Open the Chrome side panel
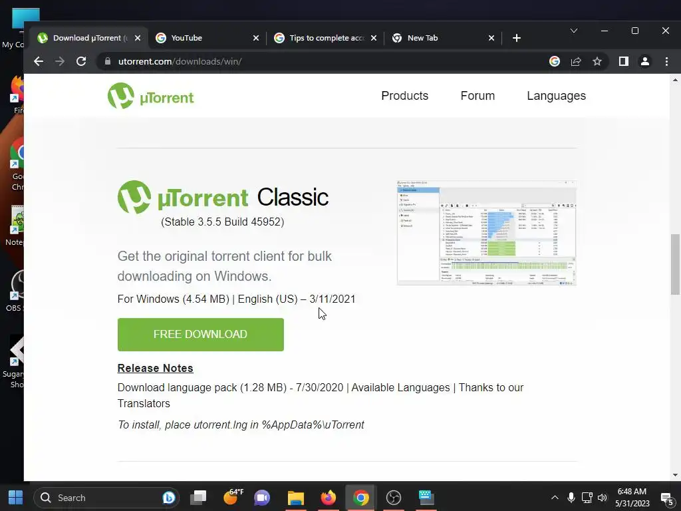The height and width of the screenshot is (511, 681). click(x=624, y=61)
